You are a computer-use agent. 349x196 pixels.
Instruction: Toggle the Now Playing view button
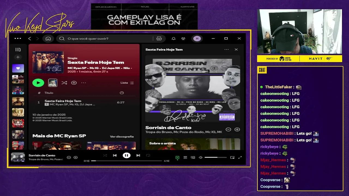177,157
